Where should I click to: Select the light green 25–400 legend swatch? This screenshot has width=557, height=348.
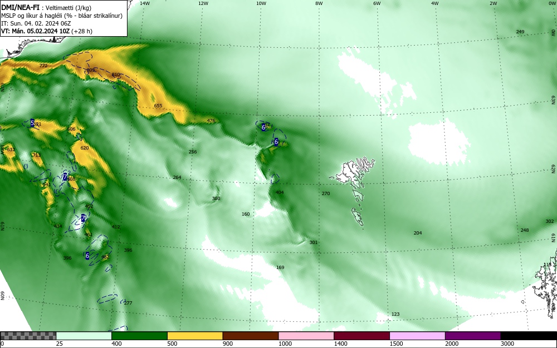pyautogui.click(x=84, y=336)
